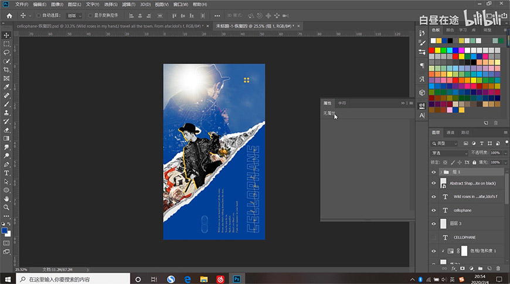The height and width of the screenshot is (284, 510).
Task: Open the 填充 fill dropdown arrow
Action: pos(505,162)
